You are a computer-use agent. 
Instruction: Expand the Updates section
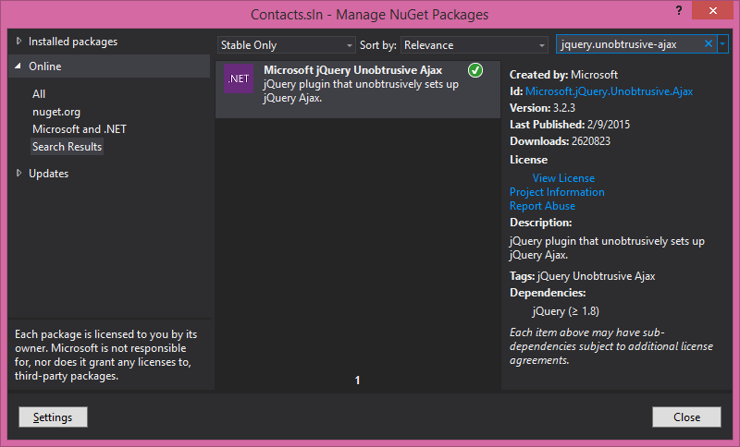coord(20,173)
